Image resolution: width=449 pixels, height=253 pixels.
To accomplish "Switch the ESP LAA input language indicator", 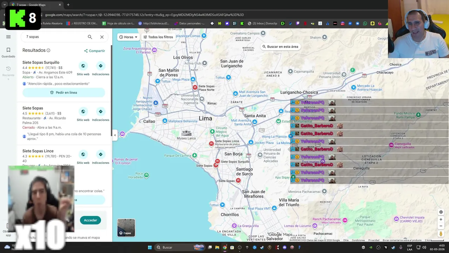I will click(x=410, y=247).
